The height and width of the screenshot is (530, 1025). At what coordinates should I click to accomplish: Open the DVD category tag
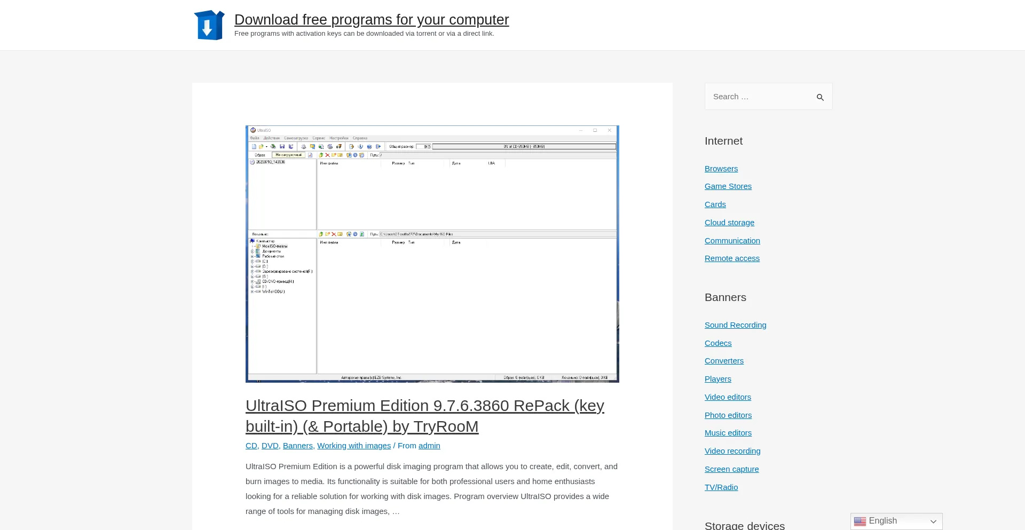(x=270, y=446)
